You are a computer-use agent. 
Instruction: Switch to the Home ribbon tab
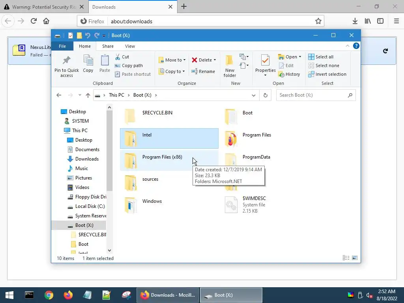85,46
